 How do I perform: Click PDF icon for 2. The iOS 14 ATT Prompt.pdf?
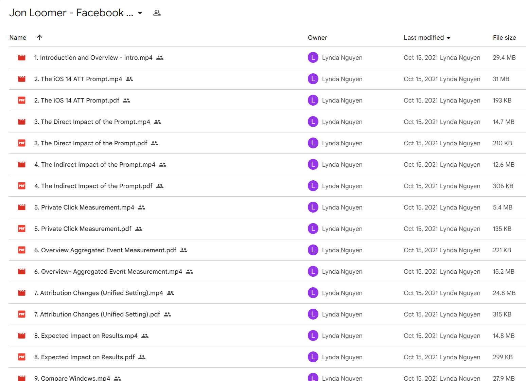click(22, 101)
